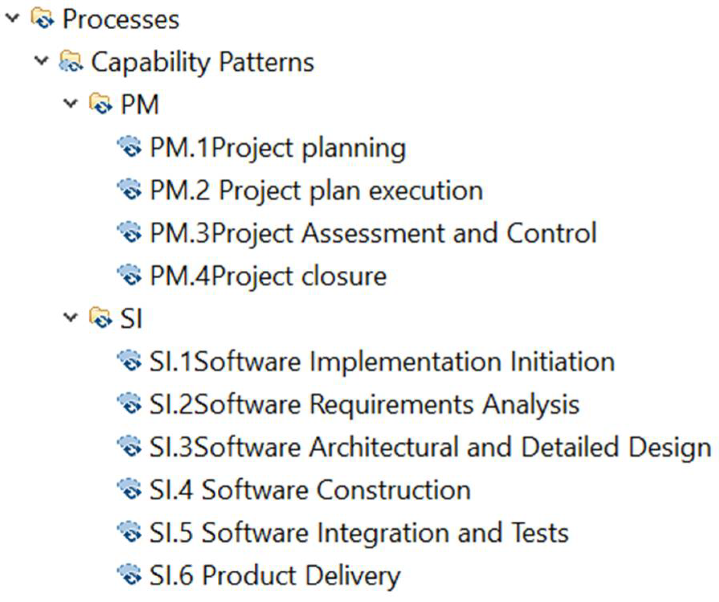Screen dimensions: 719x602
Task: Click the SI.6 Product Delivery pattern icon
Action: pos(129,575)
